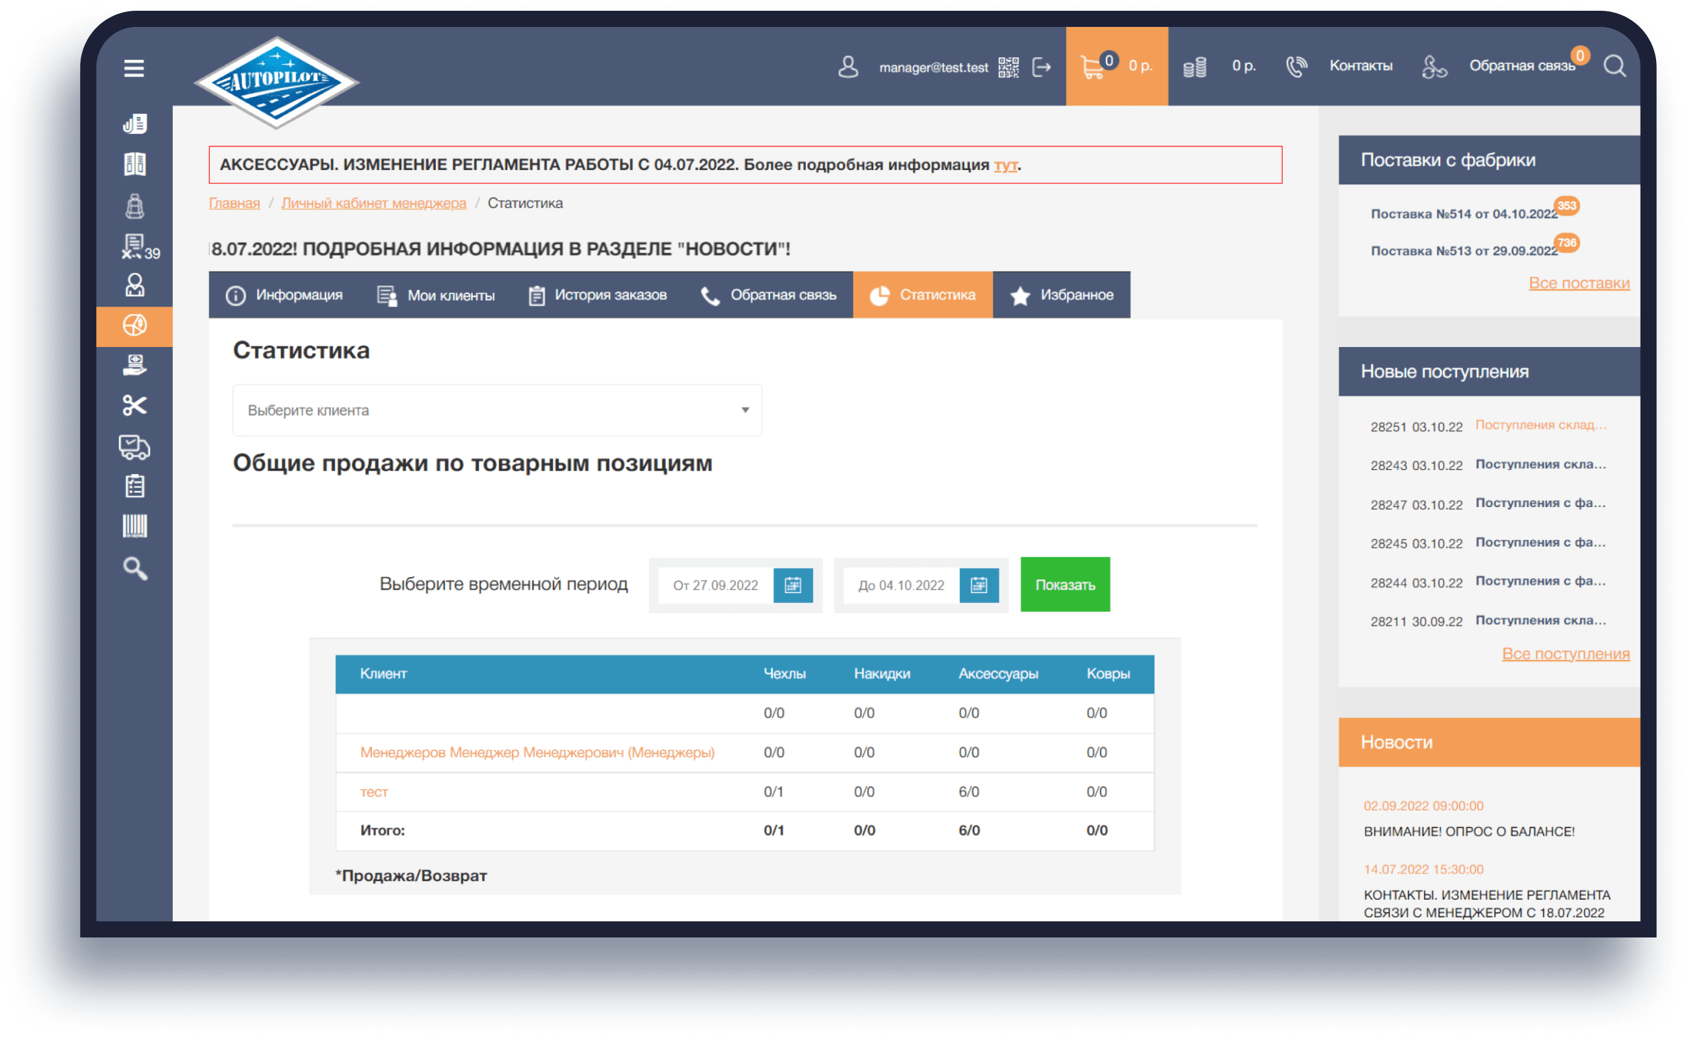Open the 'От' start date calendar picker
This screenshot has width=1687, height=1037.
pos(793,585)
